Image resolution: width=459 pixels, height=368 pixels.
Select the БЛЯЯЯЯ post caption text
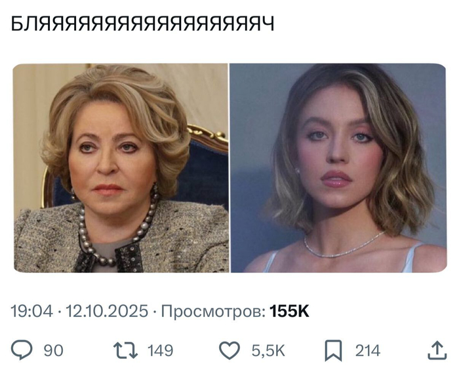142,24
